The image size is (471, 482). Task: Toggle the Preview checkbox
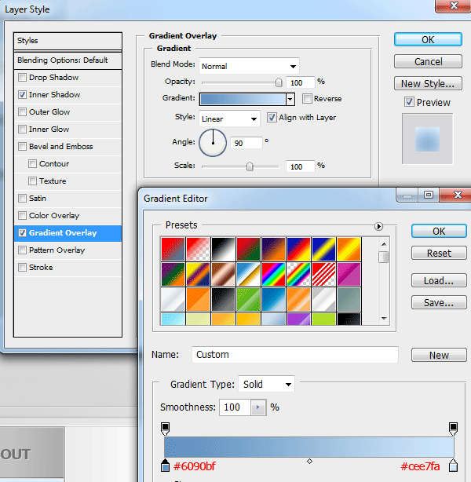pos(409,102)
